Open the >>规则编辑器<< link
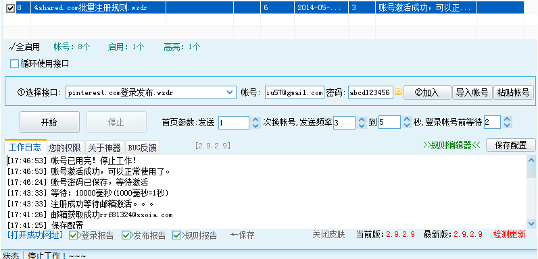This screenshot has width=538, height=259. click(x=452, y=145)
